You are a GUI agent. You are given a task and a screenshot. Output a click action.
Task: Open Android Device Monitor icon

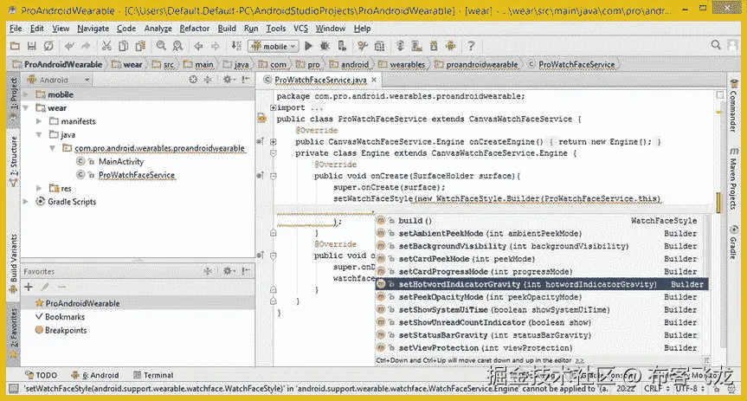450,46
